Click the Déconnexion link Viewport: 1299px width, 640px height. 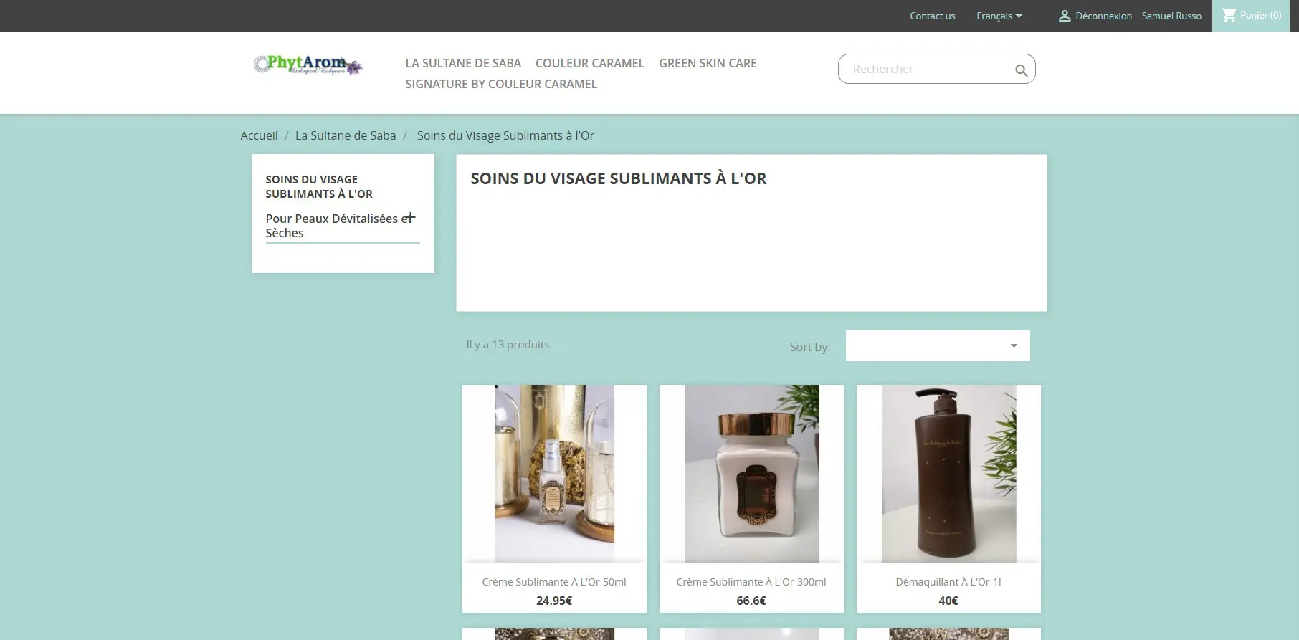pyautogui.click(x=1103, y=16)
